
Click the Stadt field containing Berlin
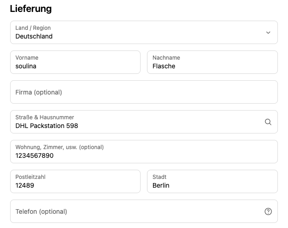(x=212, y=181)
